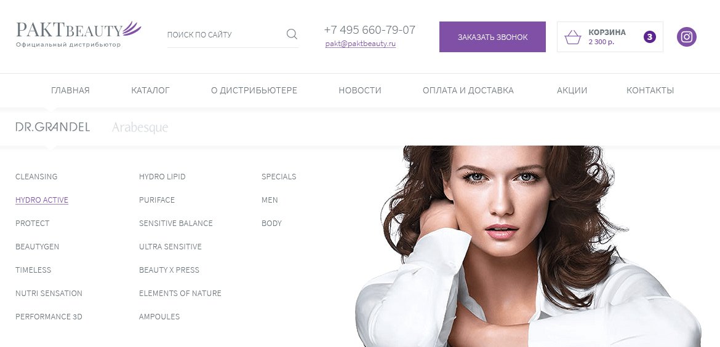Screen dimensions: 720x347
Task: Switch to the Arabesque brand tab
Action: [x=140, y=127]
